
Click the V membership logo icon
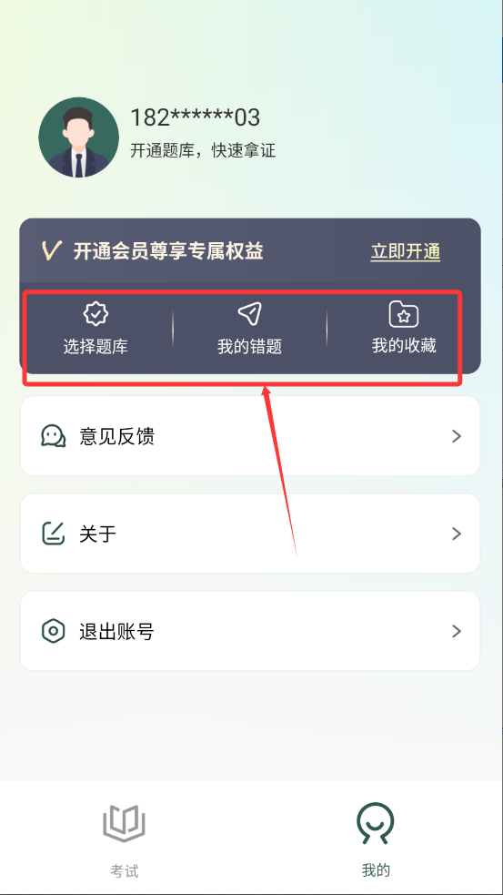[x=51, y=250]
